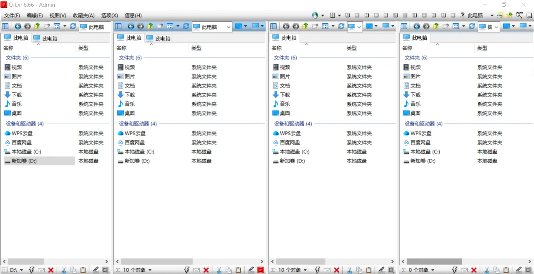Click the zoom magnifier icon in top toolbar
The image size is (534, 274).
(x=519, y=15)
